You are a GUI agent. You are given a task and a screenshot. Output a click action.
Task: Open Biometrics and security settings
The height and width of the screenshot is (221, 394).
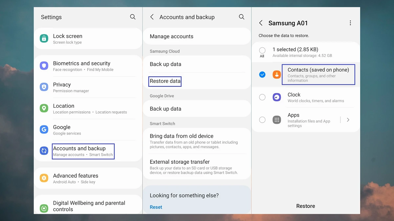point(88,66)
